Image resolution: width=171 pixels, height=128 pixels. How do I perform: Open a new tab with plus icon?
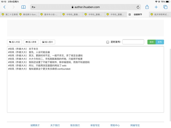(x=156, y=7)
